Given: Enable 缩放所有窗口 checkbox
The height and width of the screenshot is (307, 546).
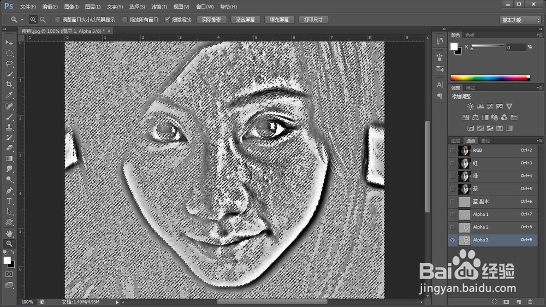Looking at the screenshot, I should click(124, 20).
